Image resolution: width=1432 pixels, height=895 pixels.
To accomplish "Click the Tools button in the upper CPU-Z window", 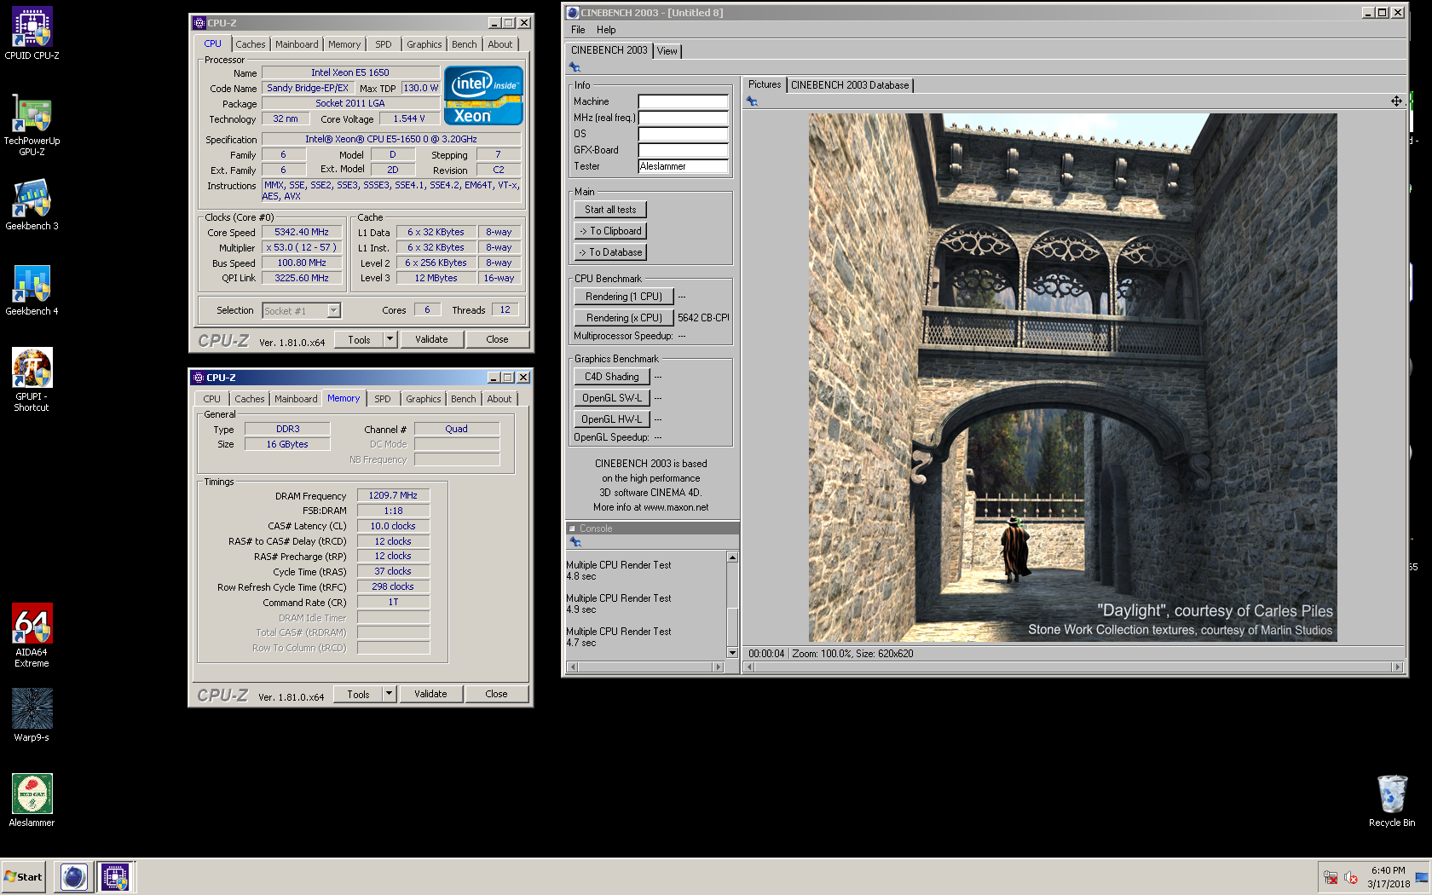I will pos(359,339).
